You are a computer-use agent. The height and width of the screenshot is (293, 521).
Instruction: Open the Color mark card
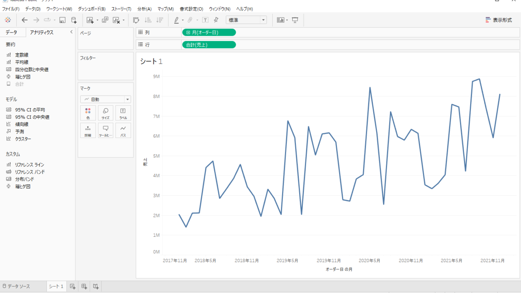[88, 113]
